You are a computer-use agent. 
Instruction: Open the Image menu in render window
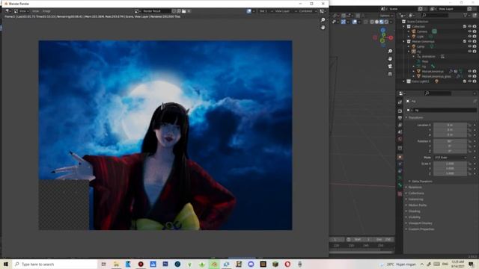[46, 11]
